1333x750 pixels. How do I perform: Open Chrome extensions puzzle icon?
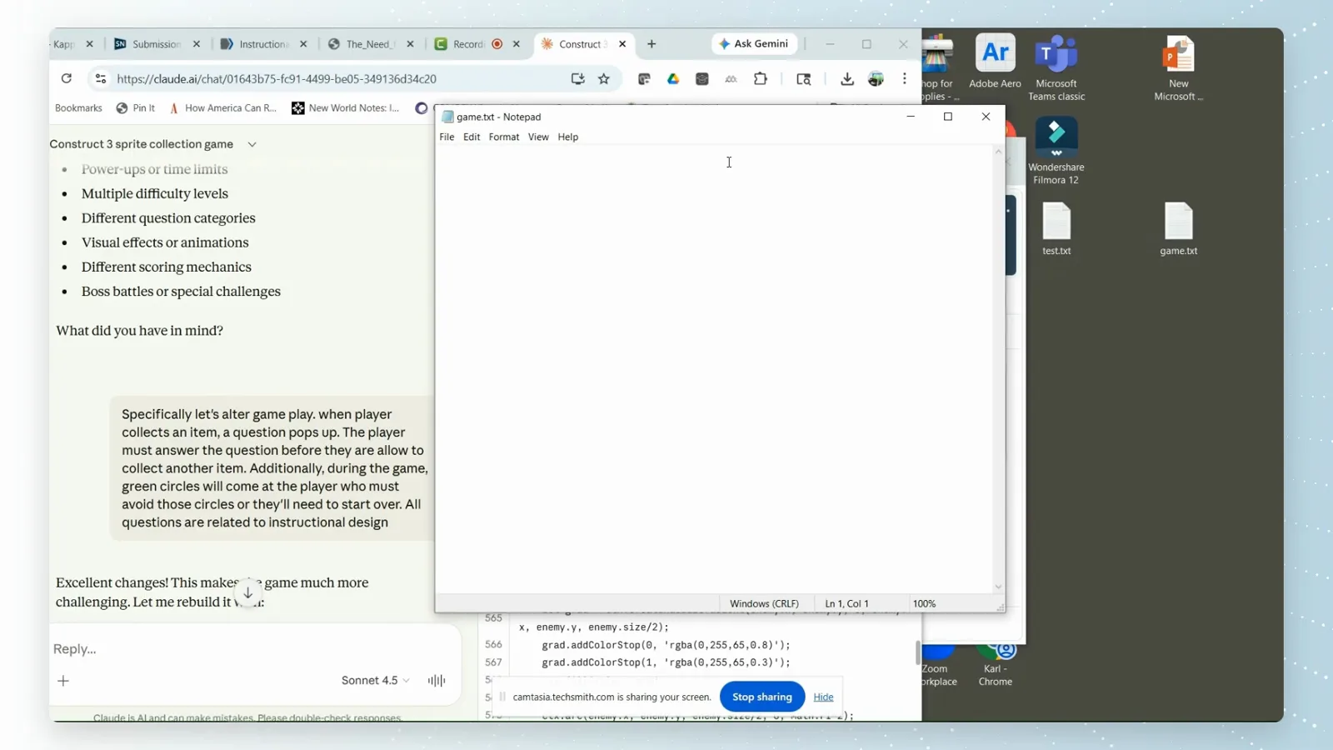coord(761,78)
